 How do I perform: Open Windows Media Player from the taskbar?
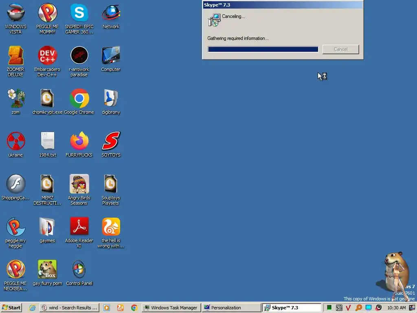(107, 308)
